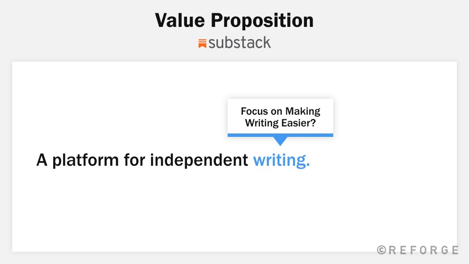This screenshot has height=264, width=469.
Task: Click the substack wordmark text
Action: pyautogui.click(x=239, y=43)
